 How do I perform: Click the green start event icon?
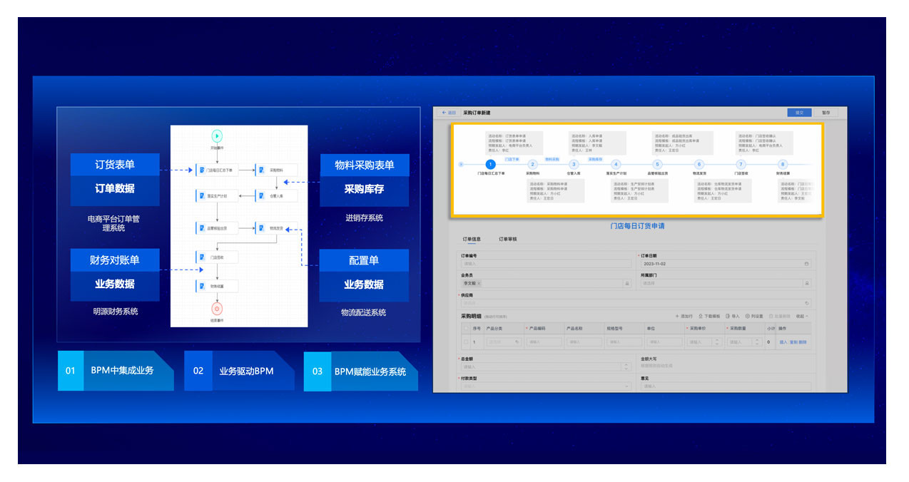217,135
